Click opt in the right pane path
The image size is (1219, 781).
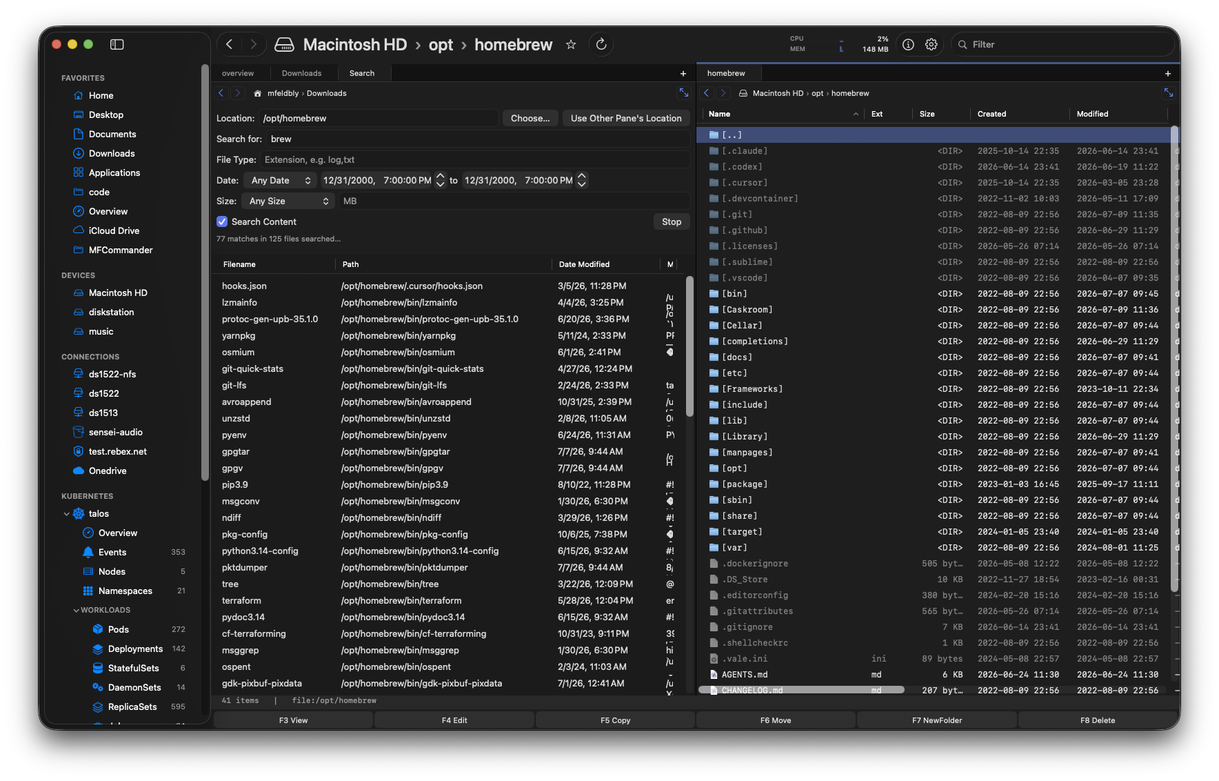pos(818,93)
